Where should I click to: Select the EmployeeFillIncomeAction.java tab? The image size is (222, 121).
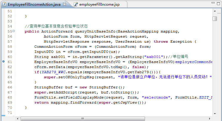pyautogui.click(x=33, y=4)
